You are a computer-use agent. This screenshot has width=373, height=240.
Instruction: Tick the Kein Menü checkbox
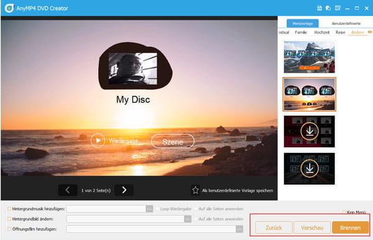[344, 212]
